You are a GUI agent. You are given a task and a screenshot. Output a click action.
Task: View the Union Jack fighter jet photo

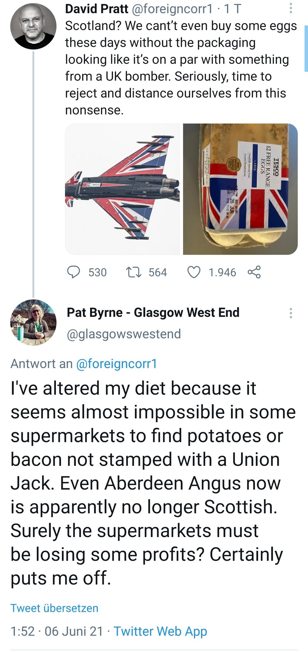click(x=122, y=189)
